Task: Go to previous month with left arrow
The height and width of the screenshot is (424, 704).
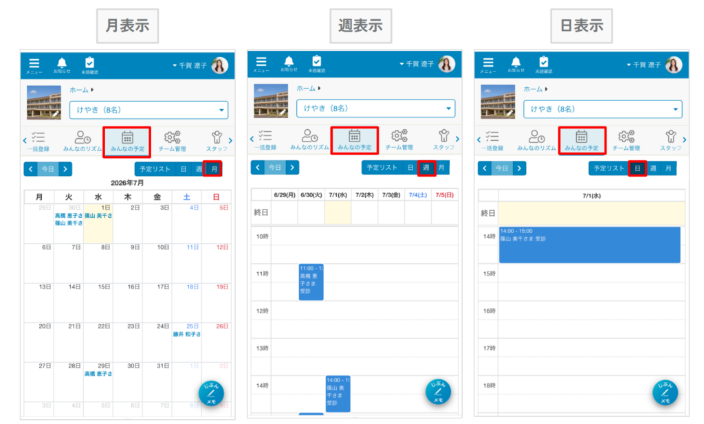Action: coord(30,169)
